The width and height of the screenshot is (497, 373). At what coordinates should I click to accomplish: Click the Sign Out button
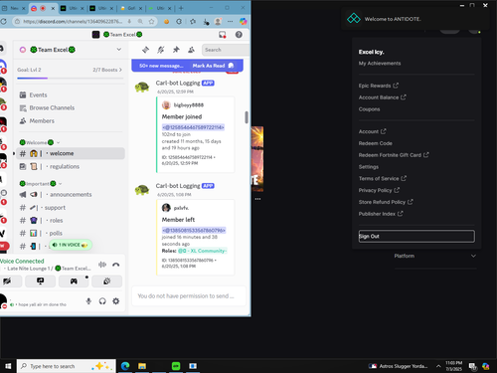pos(416,237)
